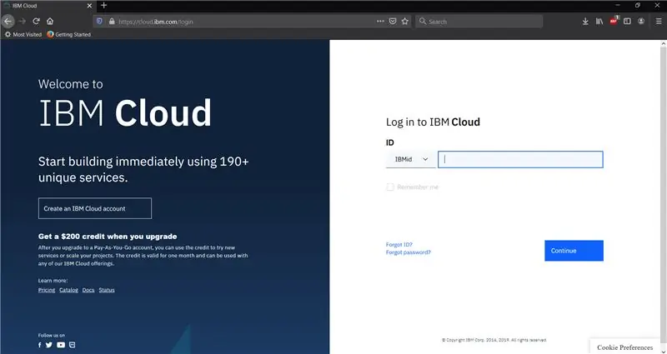This screenshot has height=354, width=667.
Task: Open a new tab with plus button
Action: click(x=103, y=6)
